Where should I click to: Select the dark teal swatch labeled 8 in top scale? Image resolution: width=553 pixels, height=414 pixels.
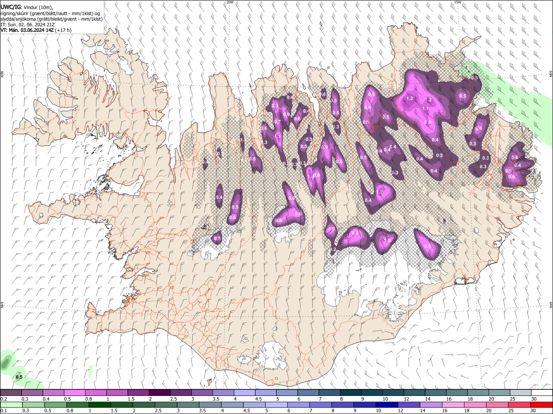(351, 392)
